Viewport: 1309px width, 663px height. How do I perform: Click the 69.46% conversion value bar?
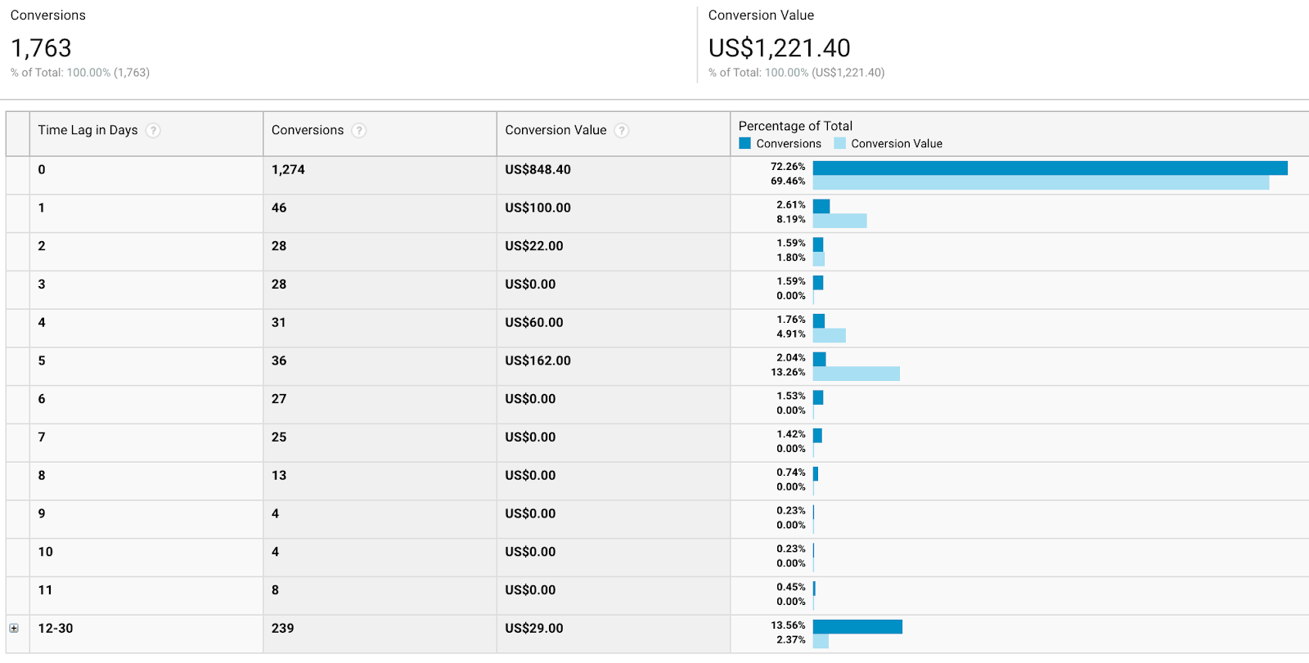pyautogui.click(x=1041, y=182)
